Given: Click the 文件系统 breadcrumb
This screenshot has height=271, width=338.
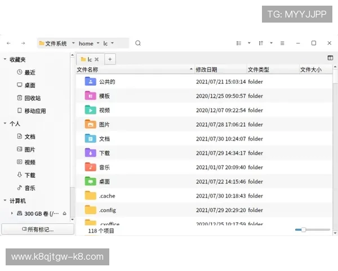Looking at the screenshot, I should (x=53, y=43).
